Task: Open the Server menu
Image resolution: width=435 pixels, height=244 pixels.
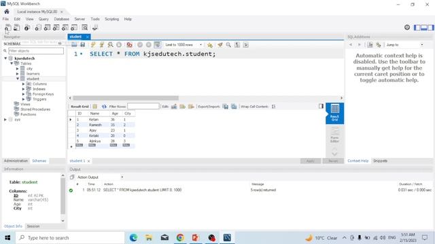Action: click(x=80, y=19)
